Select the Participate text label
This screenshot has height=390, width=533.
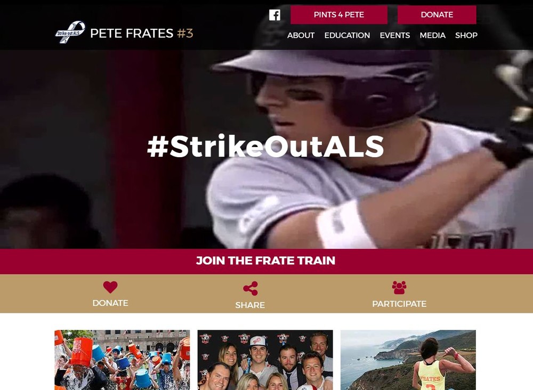tap(399, 304)
